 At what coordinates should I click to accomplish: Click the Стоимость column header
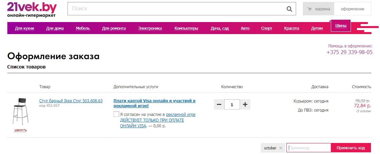pyautogui.click(x=362, y=87)
